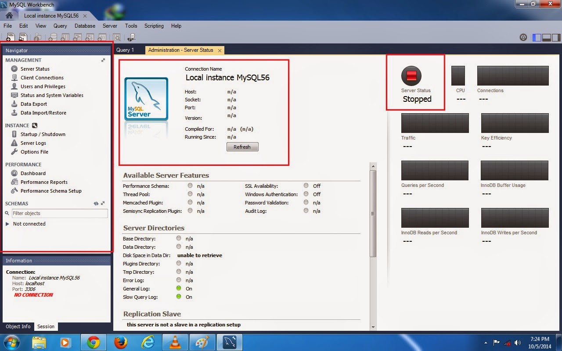
Task: Select the Local instance MySQL56 connection tab
Action: 51,16
